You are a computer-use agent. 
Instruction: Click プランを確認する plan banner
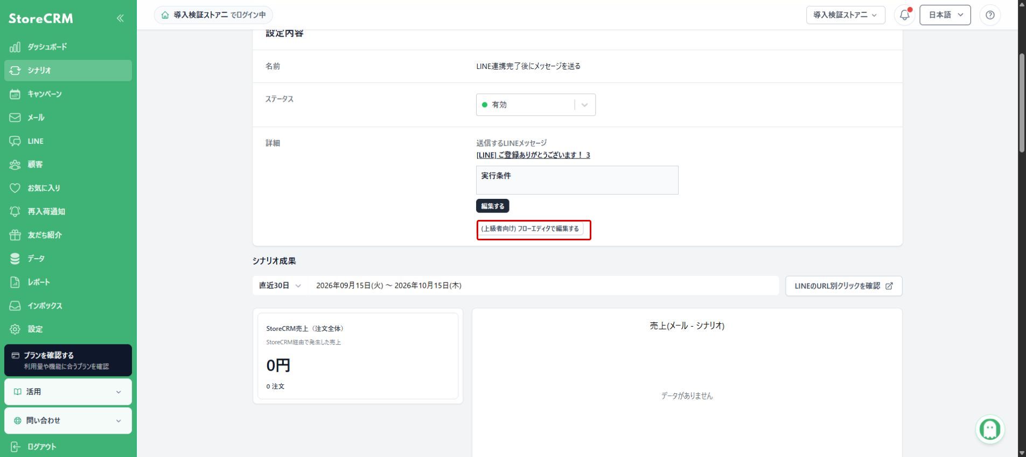(x=68, y=360)
